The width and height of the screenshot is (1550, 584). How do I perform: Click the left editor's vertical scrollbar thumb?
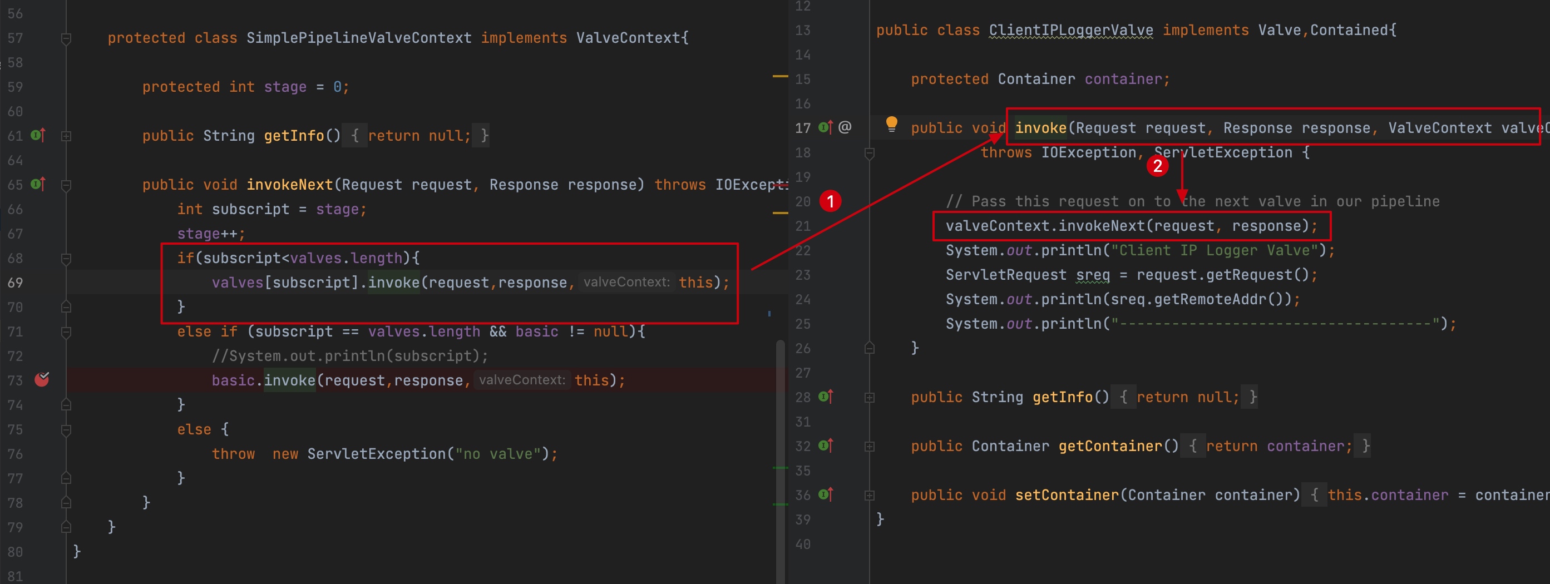(x=780, y=457)
